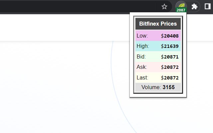Screen dimensions: 213x133
Task: Click the 2087 badge on the extension
Action: point(181,10)
